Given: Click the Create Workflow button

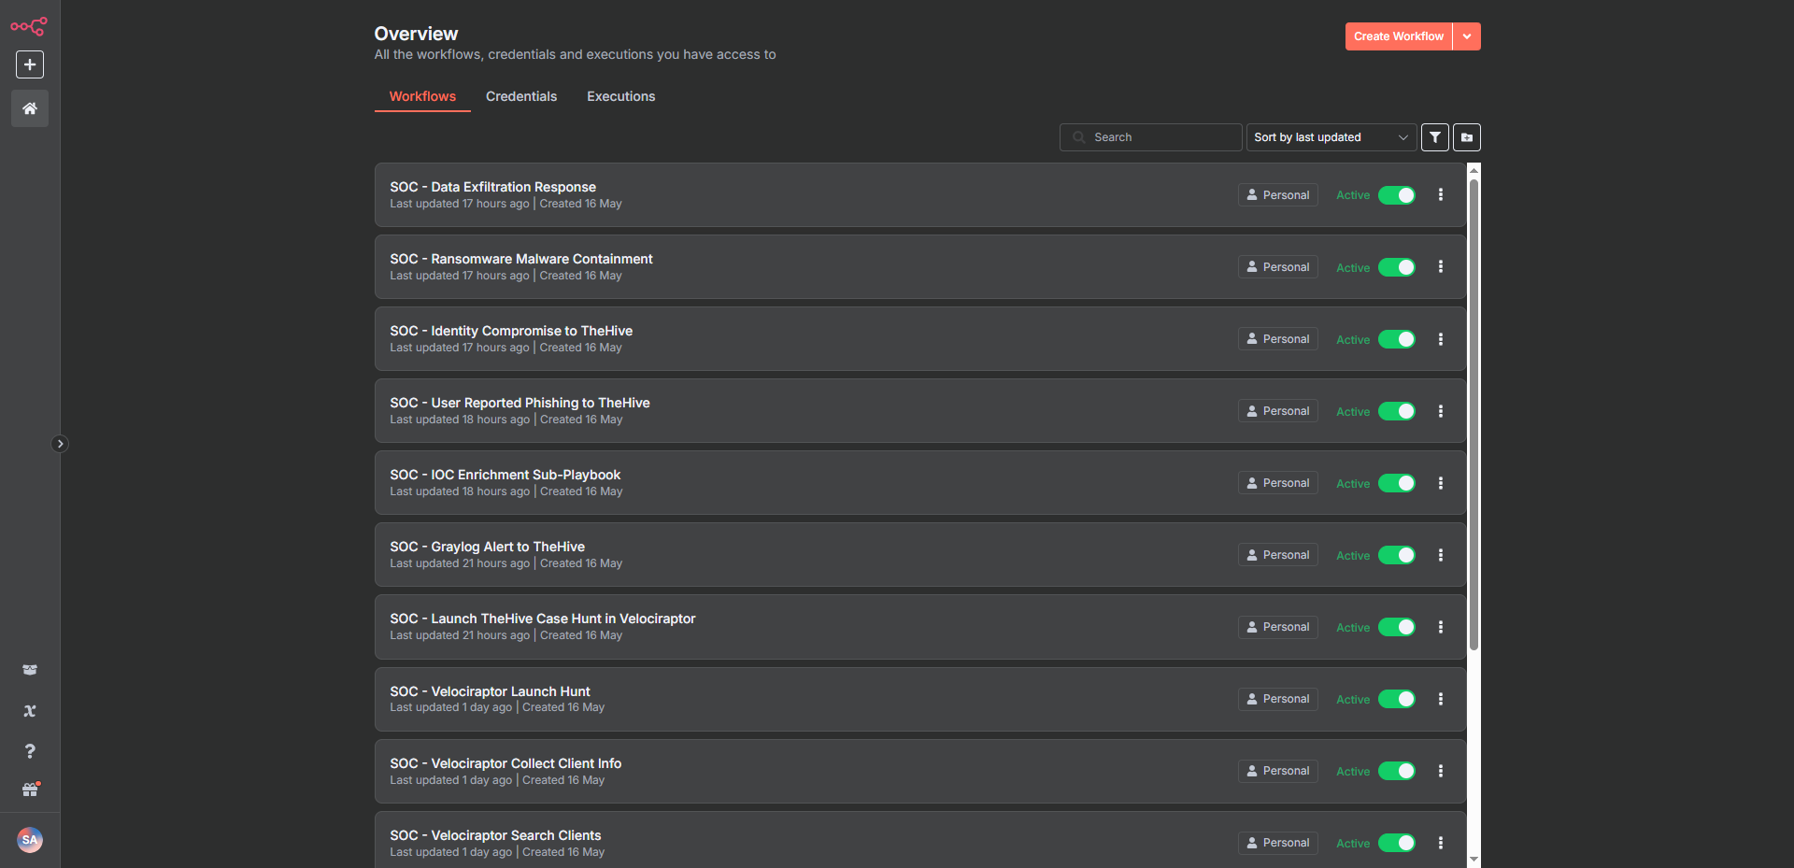Looking at the screenshot, I should click(1399, 36).
